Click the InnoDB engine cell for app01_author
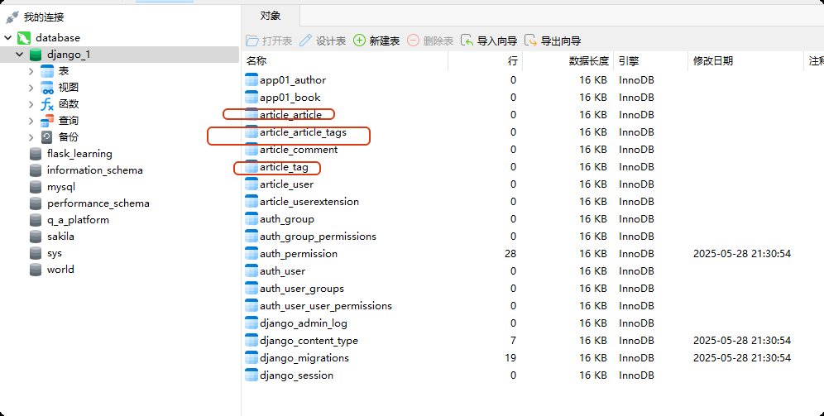 (x=636, y=80)
